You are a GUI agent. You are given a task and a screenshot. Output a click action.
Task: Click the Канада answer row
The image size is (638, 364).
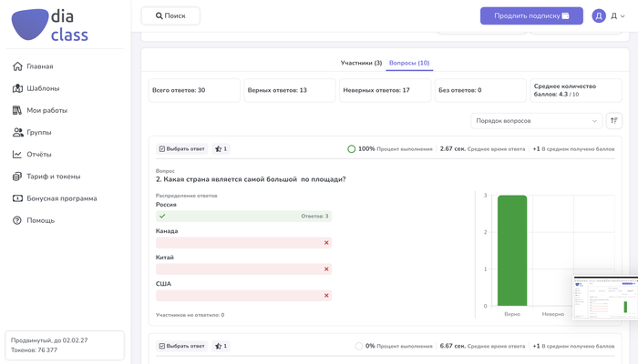[243, 243]
